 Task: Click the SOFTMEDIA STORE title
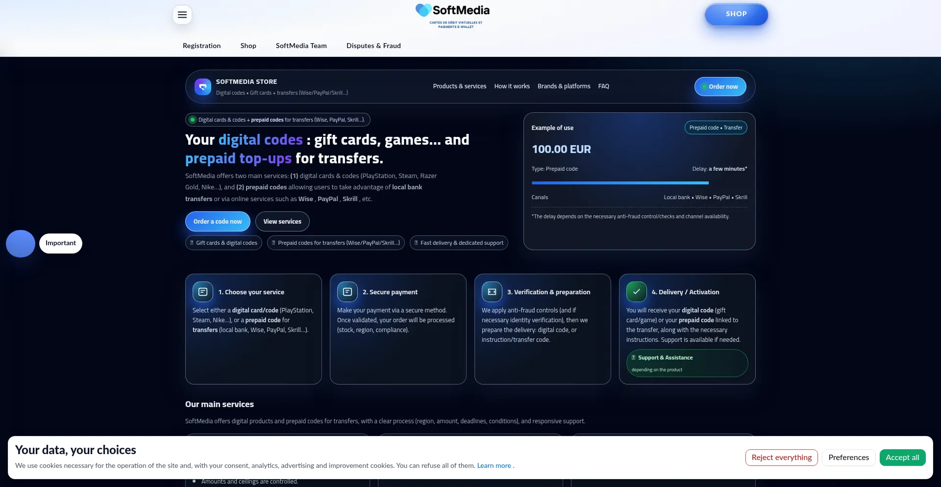tap(247, 82)
